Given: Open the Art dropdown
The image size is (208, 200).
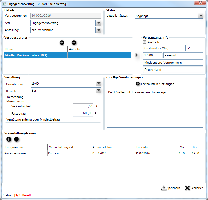Looking at the screenshot, I should (x=98, y=23).
